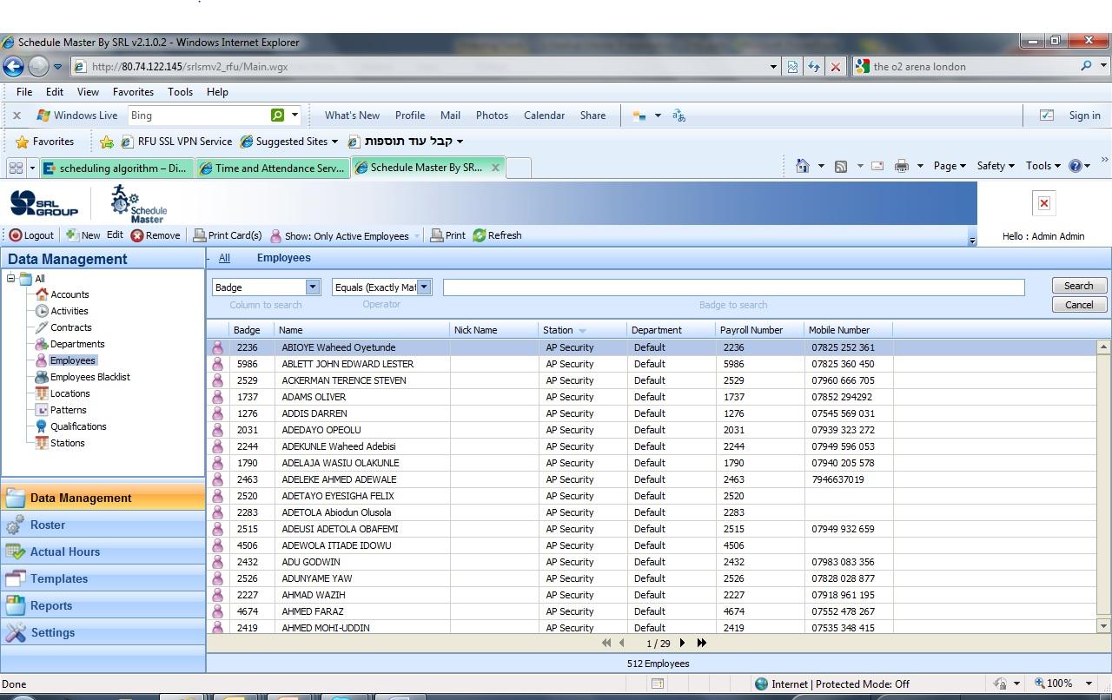Open Qualifications in the data tree
Viewport: 1112px width, 700px height.
click(78, 426)
